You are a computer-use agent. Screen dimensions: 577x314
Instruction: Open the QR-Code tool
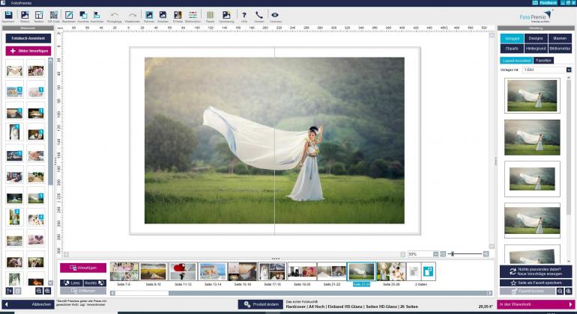[54, 15]
